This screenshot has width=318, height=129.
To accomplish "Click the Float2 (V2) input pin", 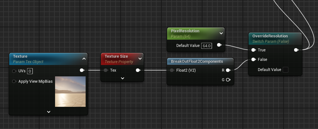I will 172,70.
